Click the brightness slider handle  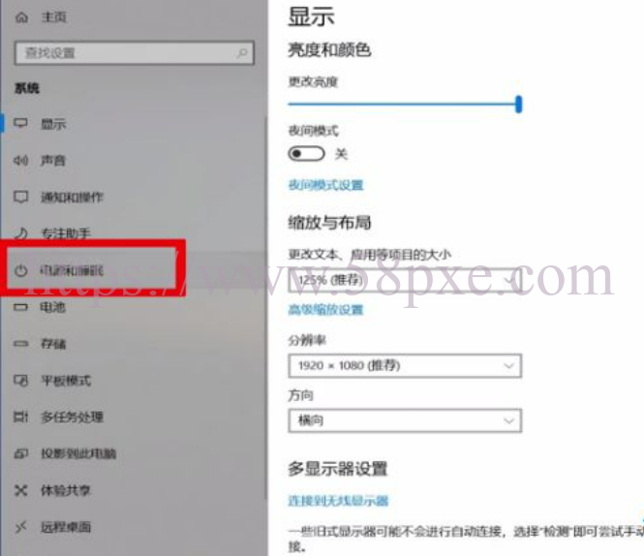(519, 104)
